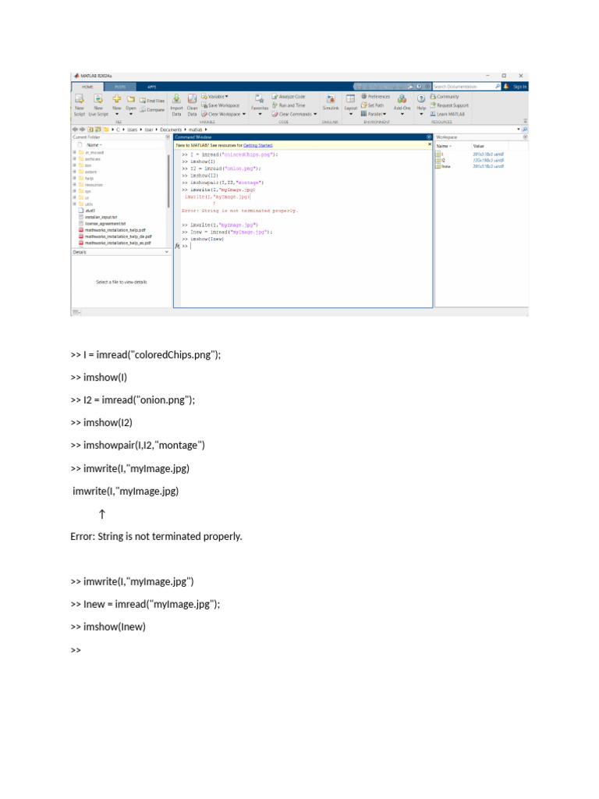Click Save Workspace in Variable section
Screen dimensions: 599x799
[221, 105]
